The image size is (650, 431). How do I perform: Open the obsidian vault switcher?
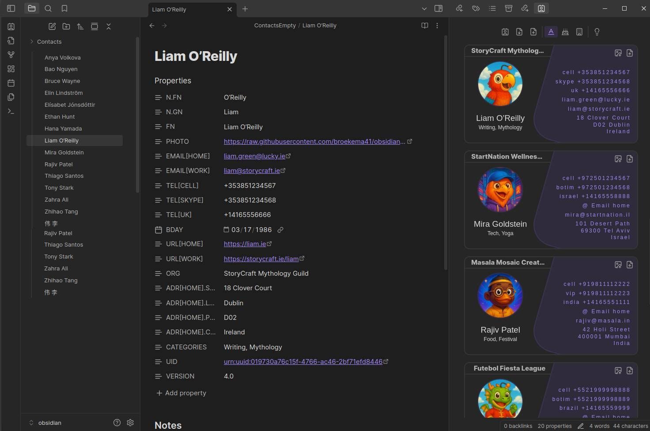pos(49,423)
